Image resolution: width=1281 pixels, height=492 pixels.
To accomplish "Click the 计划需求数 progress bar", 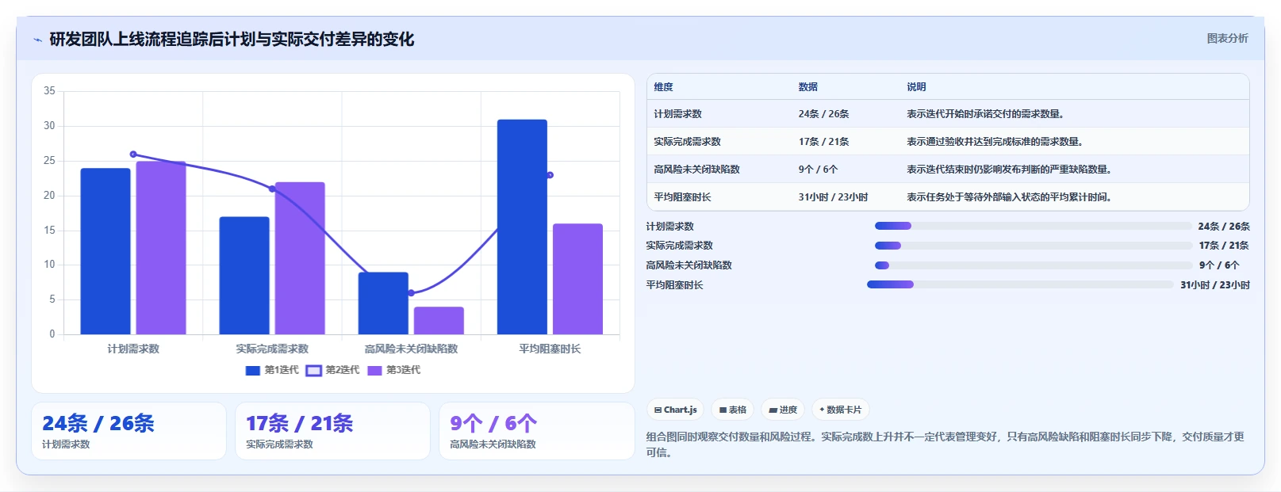I will (1033, 226).
